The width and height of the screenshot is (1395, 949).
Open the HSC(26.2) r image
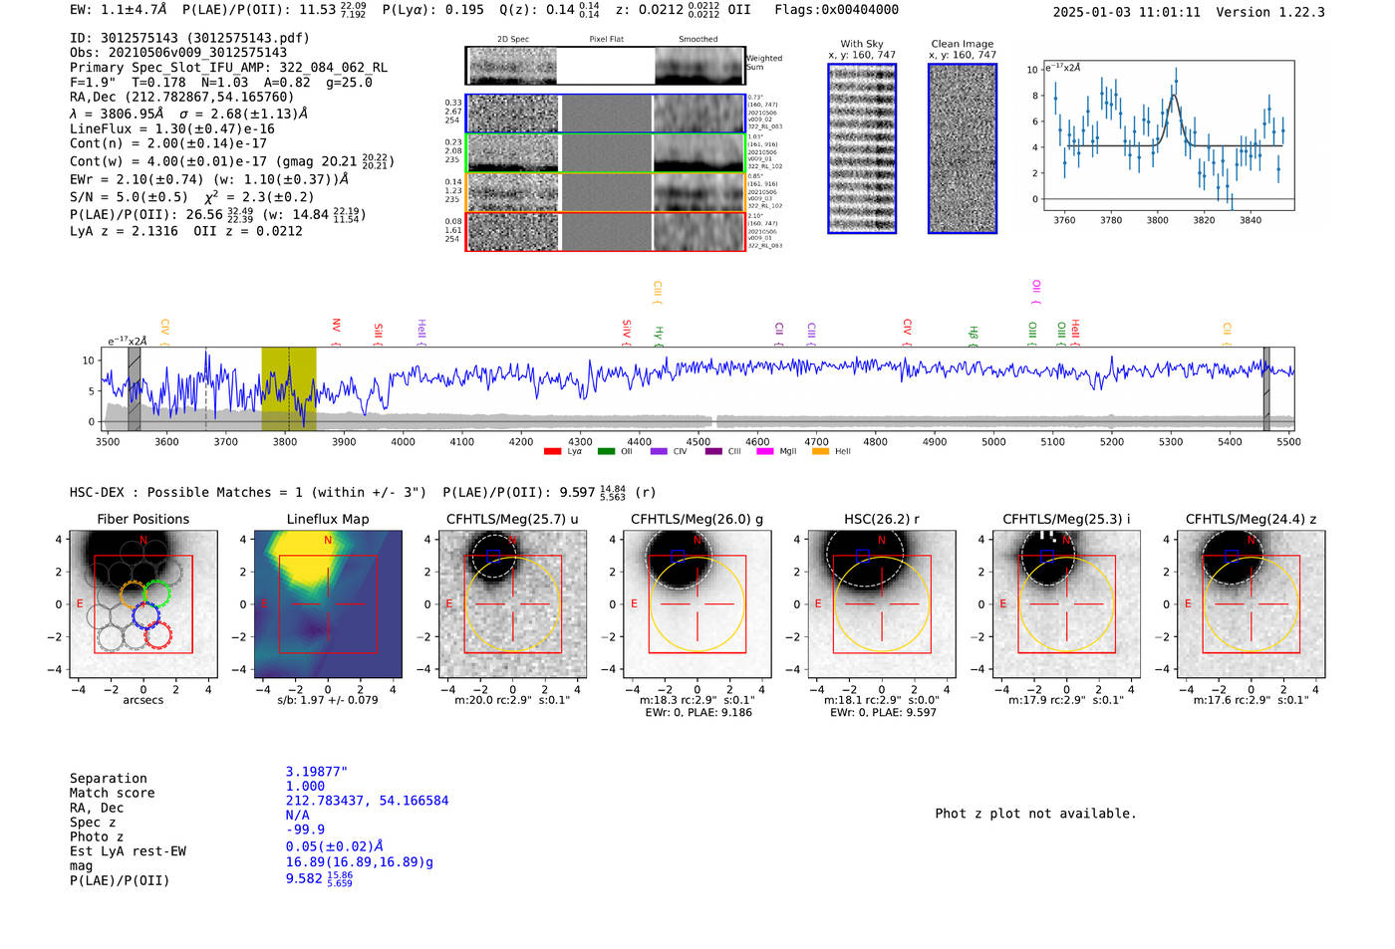coord(882,603)
